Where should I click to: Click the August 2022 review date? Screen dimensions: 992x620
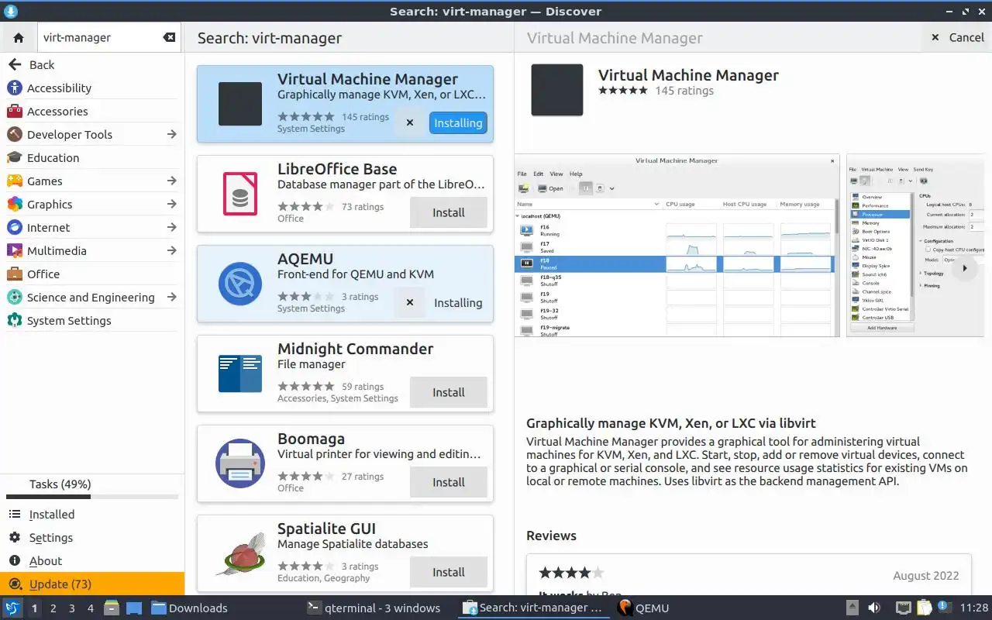tap(926, 576)
